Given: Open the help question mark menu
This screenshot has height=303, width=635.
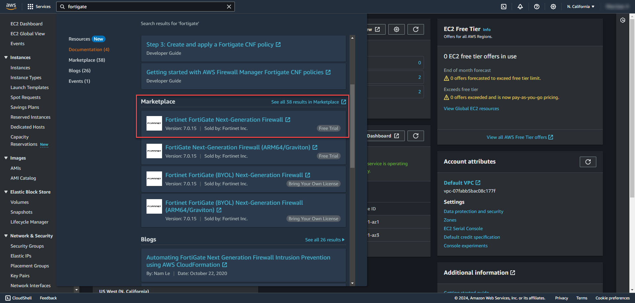Looking at the screenshot, I should click(537, 7).
